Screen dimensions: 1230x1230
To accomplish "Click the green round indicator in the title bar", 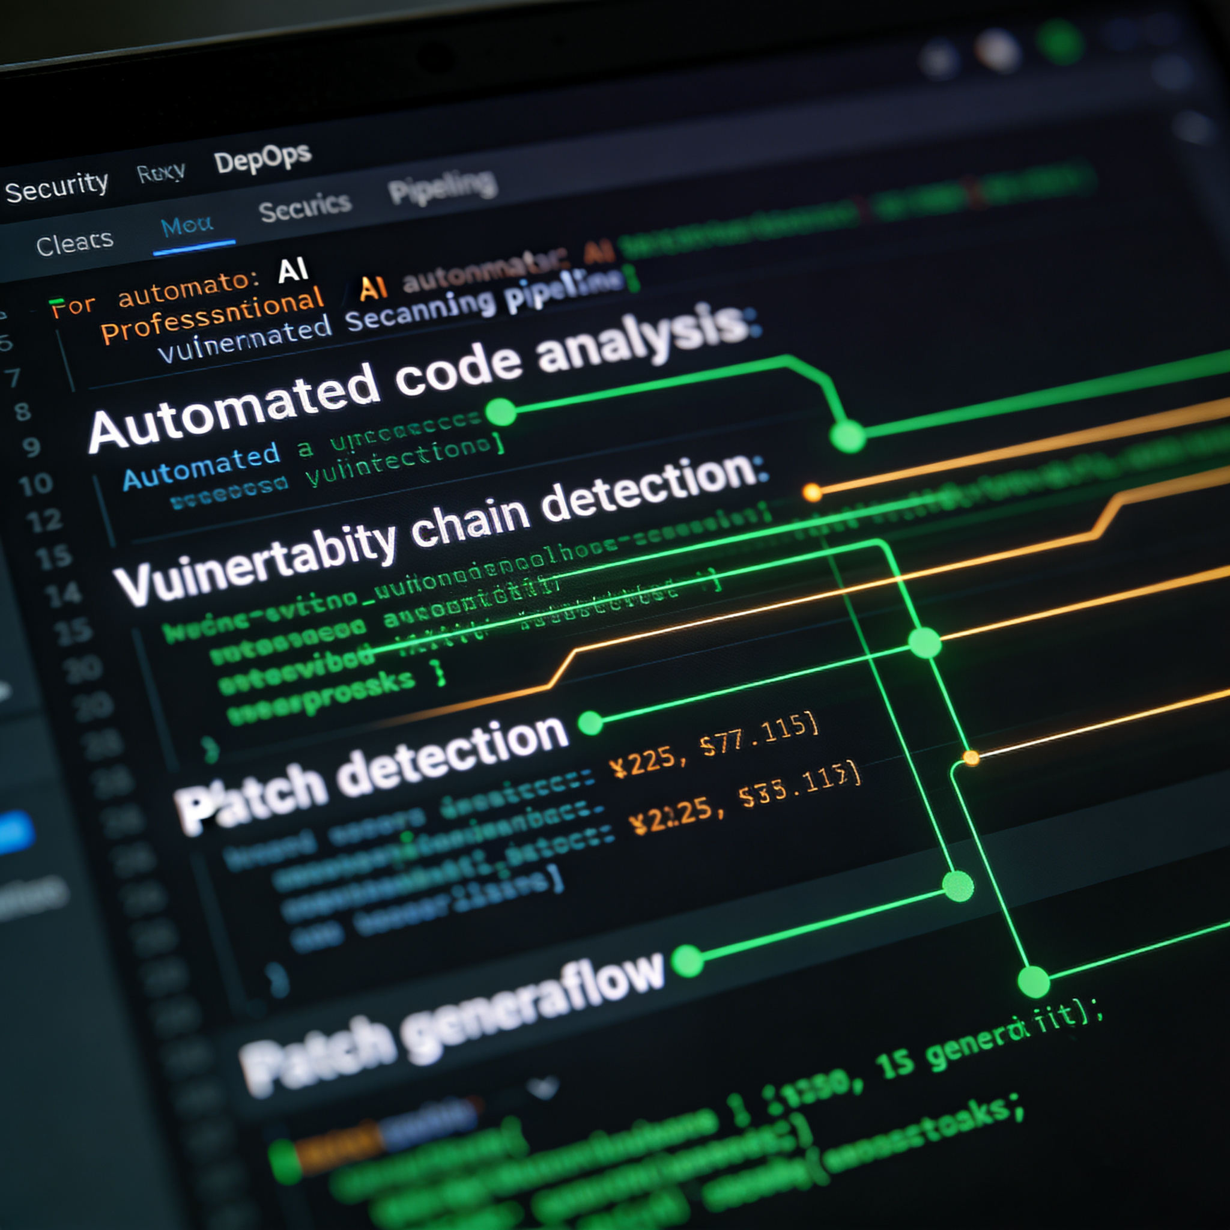I will click(x=1060, y=42).
